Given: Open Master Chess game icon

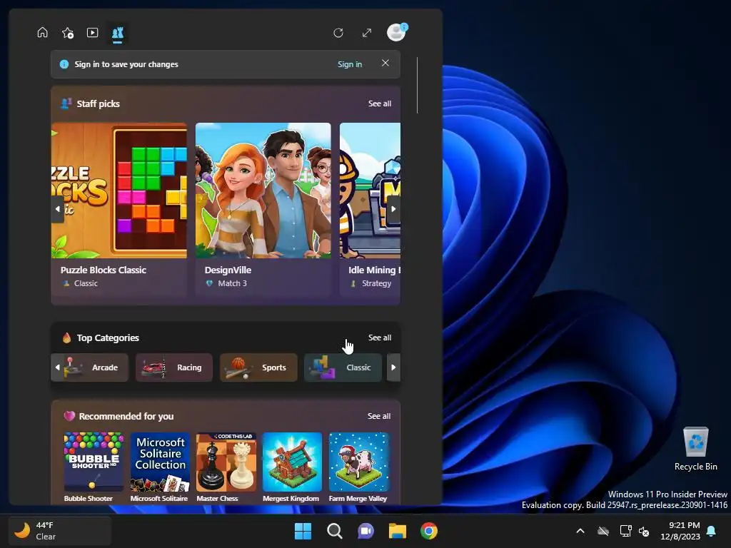Looking at the screenshot, I should click(x=226, y=462).
